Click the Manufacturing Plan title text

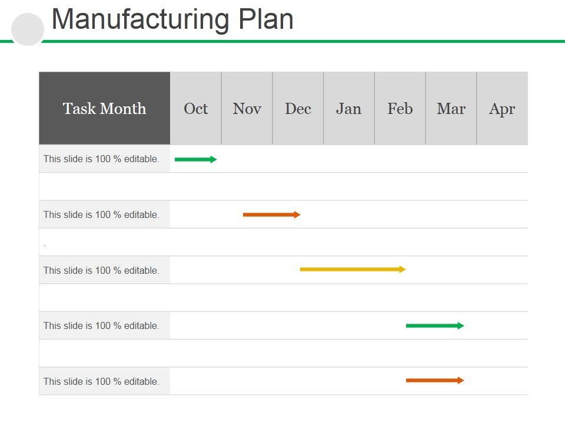(x=172, y=19)
